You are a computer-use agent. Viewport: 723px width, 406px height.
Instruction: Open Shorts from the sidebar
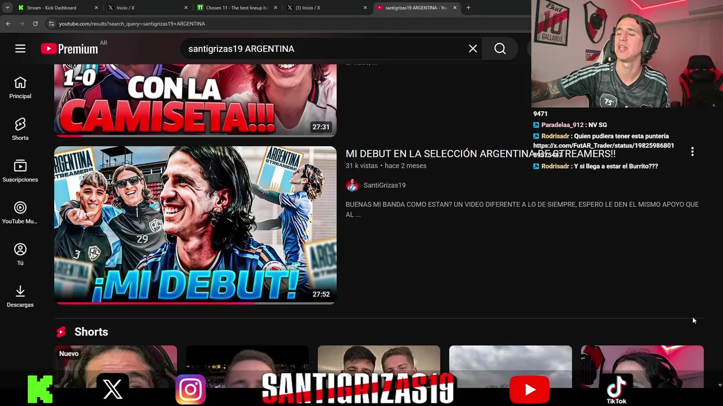click(x=20, y=129)
